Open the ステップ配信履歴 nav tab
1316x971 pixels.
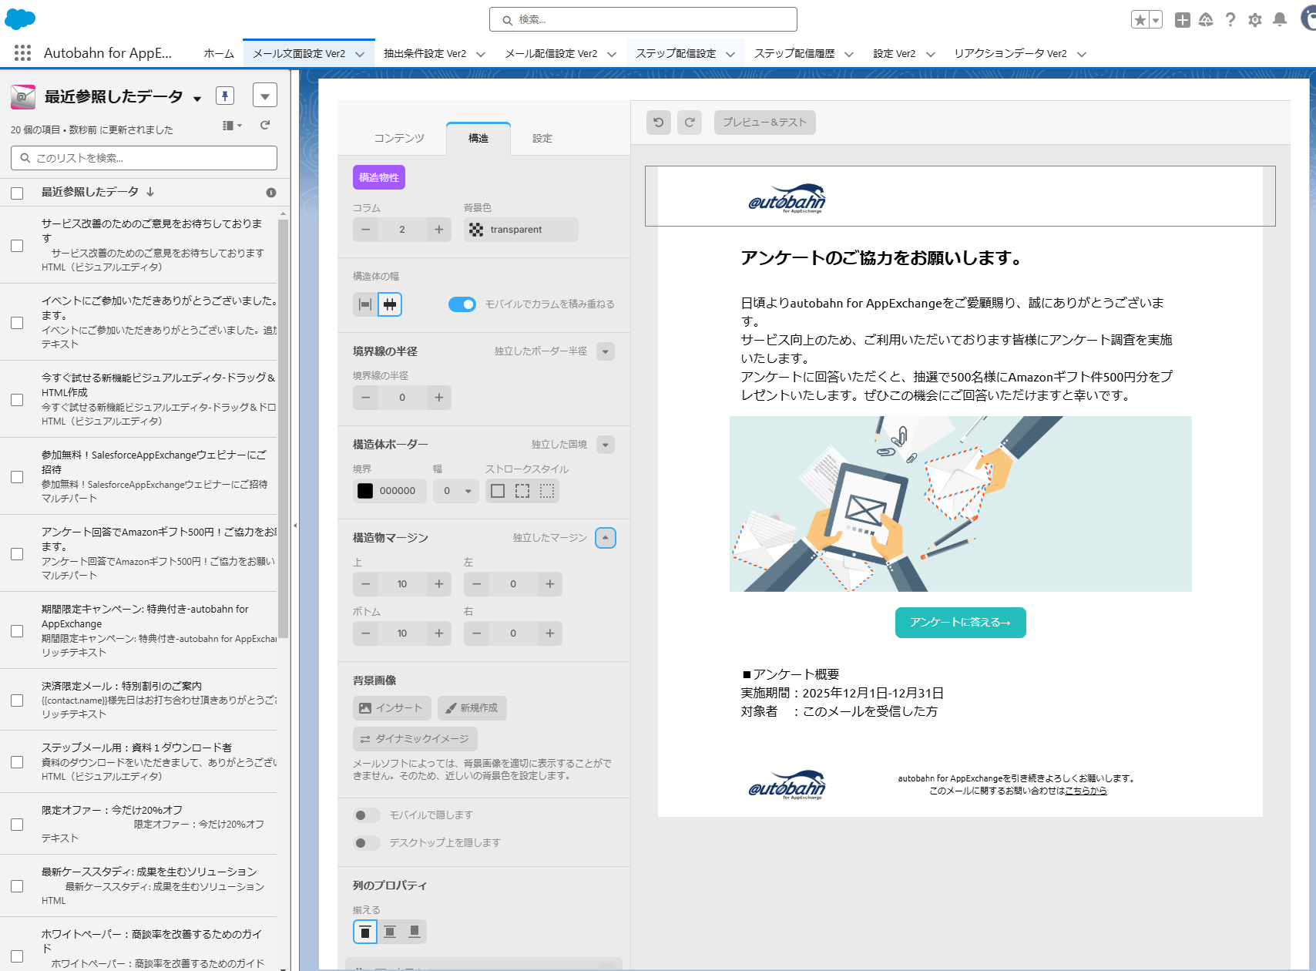(794, 53)
